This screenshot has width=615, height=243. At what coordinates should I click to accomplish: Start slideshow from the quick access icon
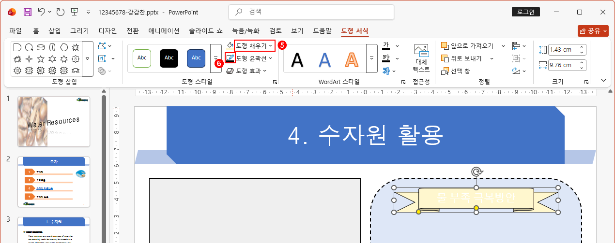pyautogui.click(x=74, y=12)
